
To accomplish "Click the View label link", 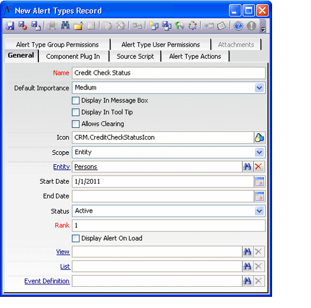I will pos(63,252).
